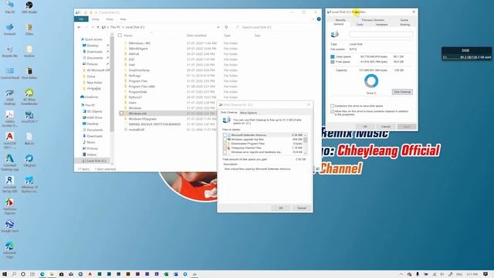This screenshot has width=494, height=278.
Task: Click the up-one-level arrow in Explorer
Action: click(x=98, y=28)
